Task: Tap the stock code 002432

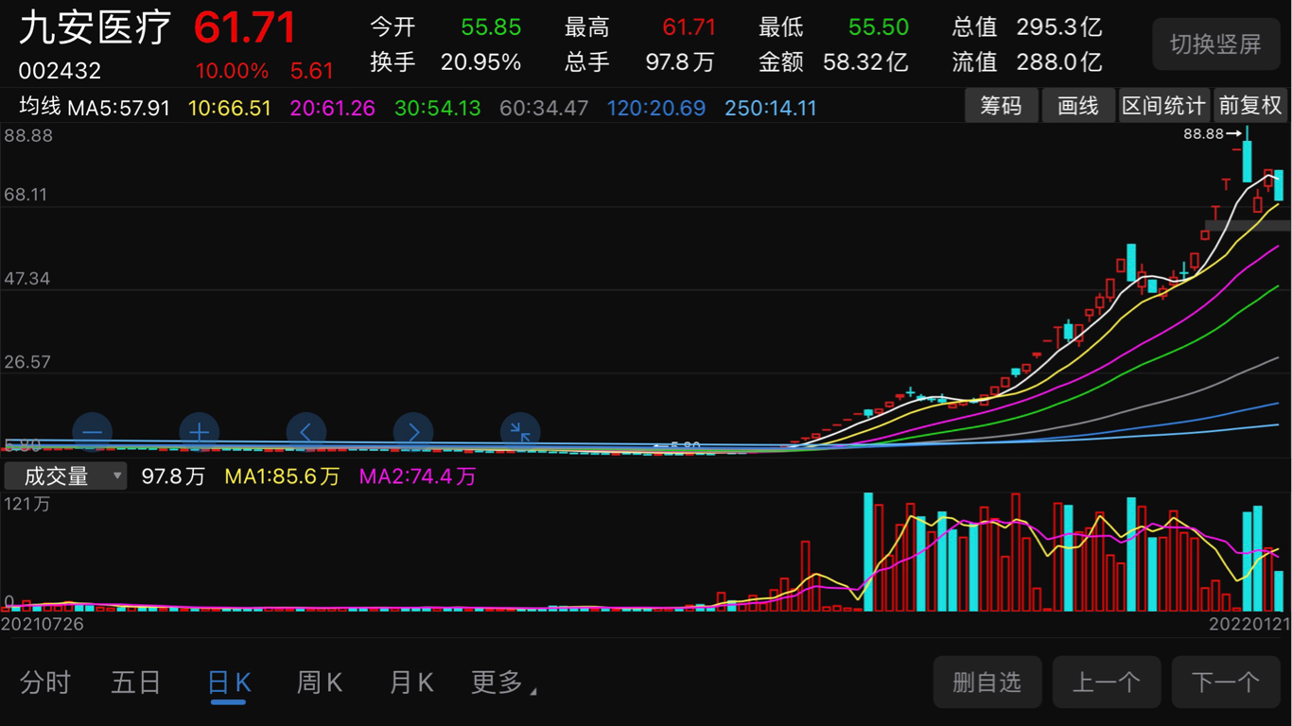Action: (60, 71)
